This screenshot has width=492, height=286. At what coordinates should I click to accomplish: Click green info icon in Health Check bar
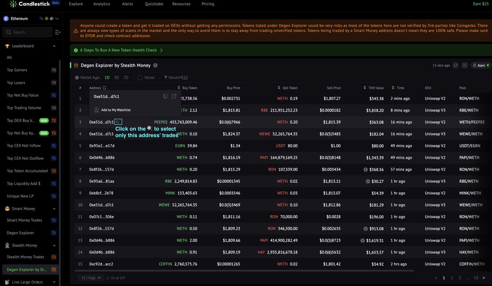click(76, 50)
